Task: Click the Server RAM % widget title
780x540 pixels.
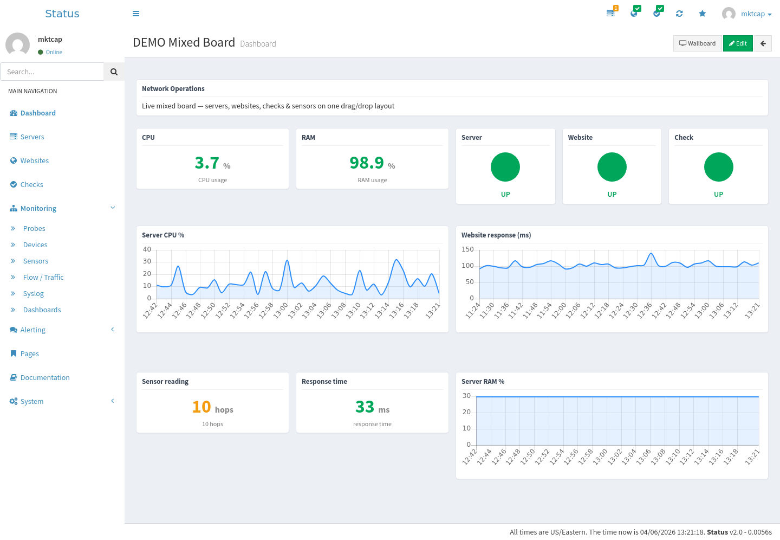Action: click(483, 381)
